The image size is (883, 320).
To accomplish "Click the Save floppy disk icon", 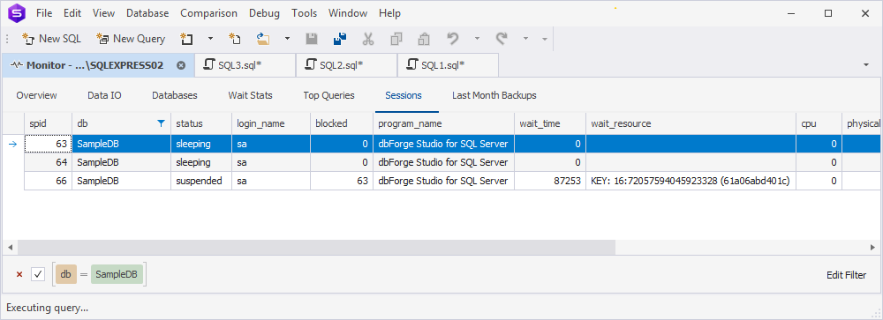I will click(x=312, y=39).
